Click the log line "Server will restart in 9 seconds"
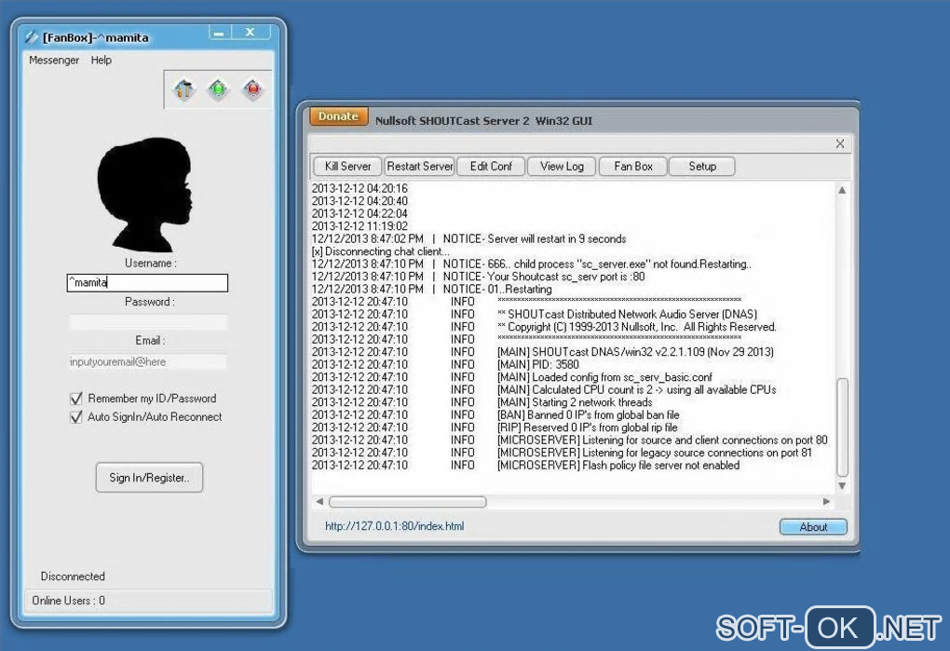The image size is (950, 651). (x=557, y=239)
